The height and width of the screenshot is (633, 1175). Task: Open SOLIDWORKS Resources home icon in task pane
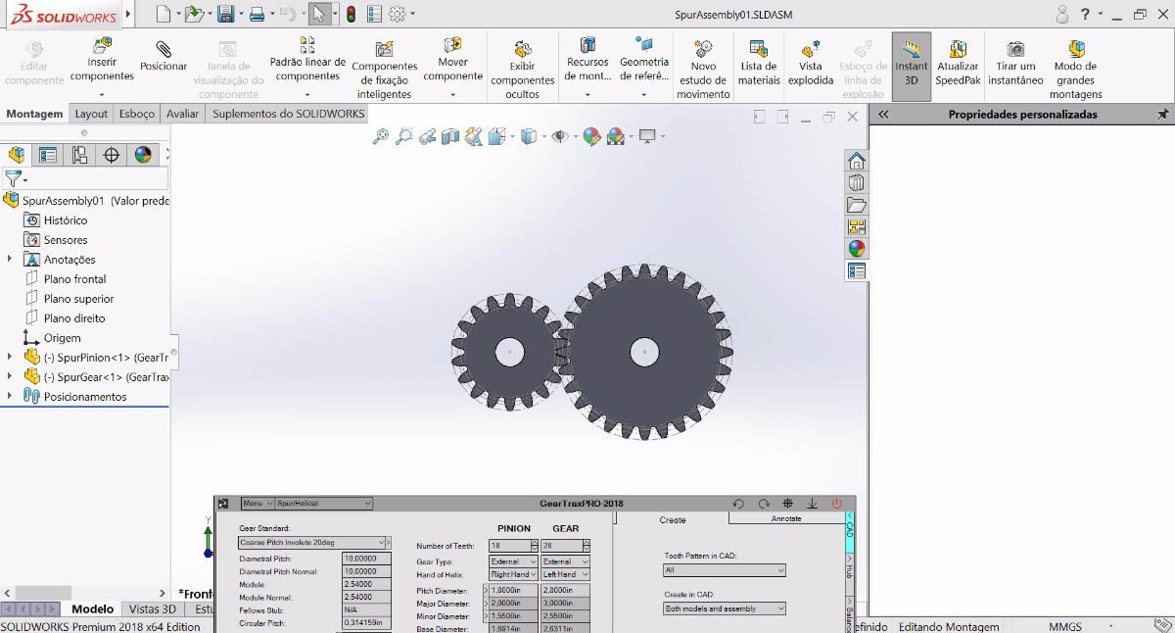tap(857, 161)
